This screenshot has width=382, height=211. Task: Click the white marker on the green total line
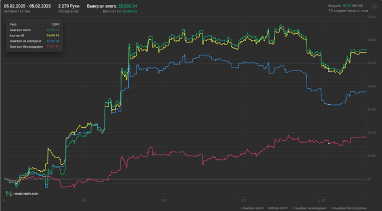coord(329,69)
